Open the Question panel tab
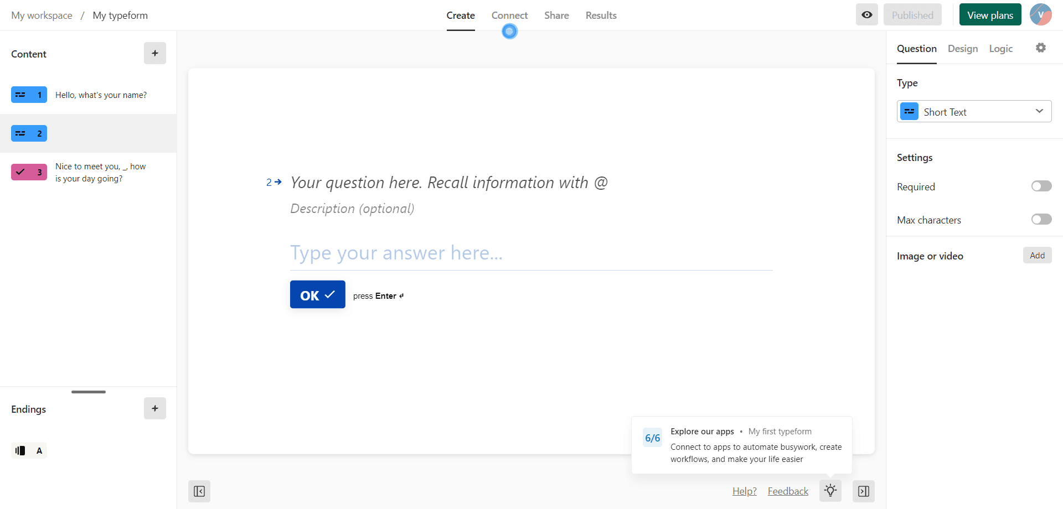 tap(917, 49)
